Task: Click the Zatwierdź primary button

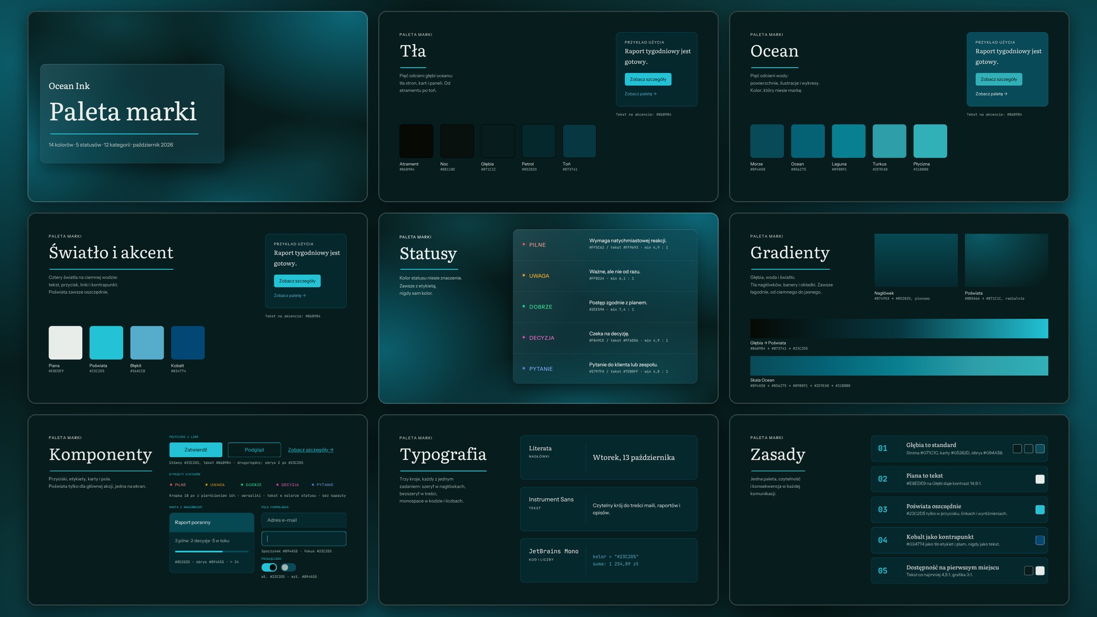Action: coord(195,450)
